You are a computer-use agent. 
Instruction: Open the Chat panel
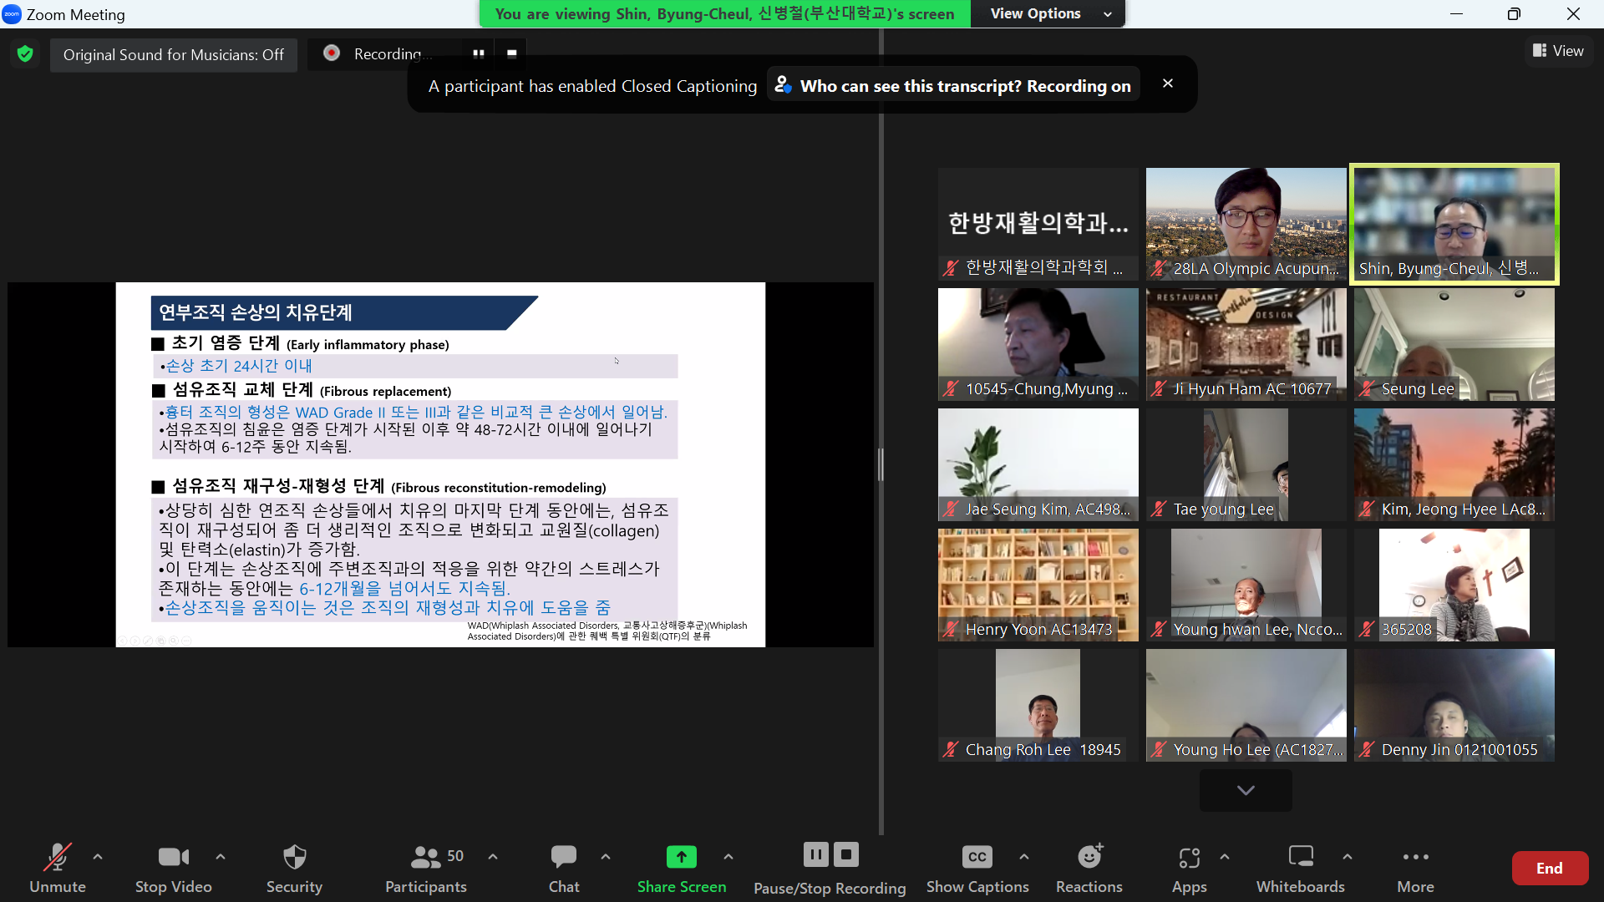click(x=564, y=868)
